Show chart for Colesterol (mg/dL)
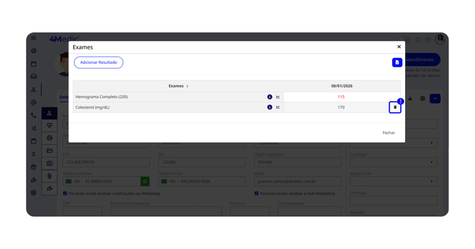 [x=278, y=107]
